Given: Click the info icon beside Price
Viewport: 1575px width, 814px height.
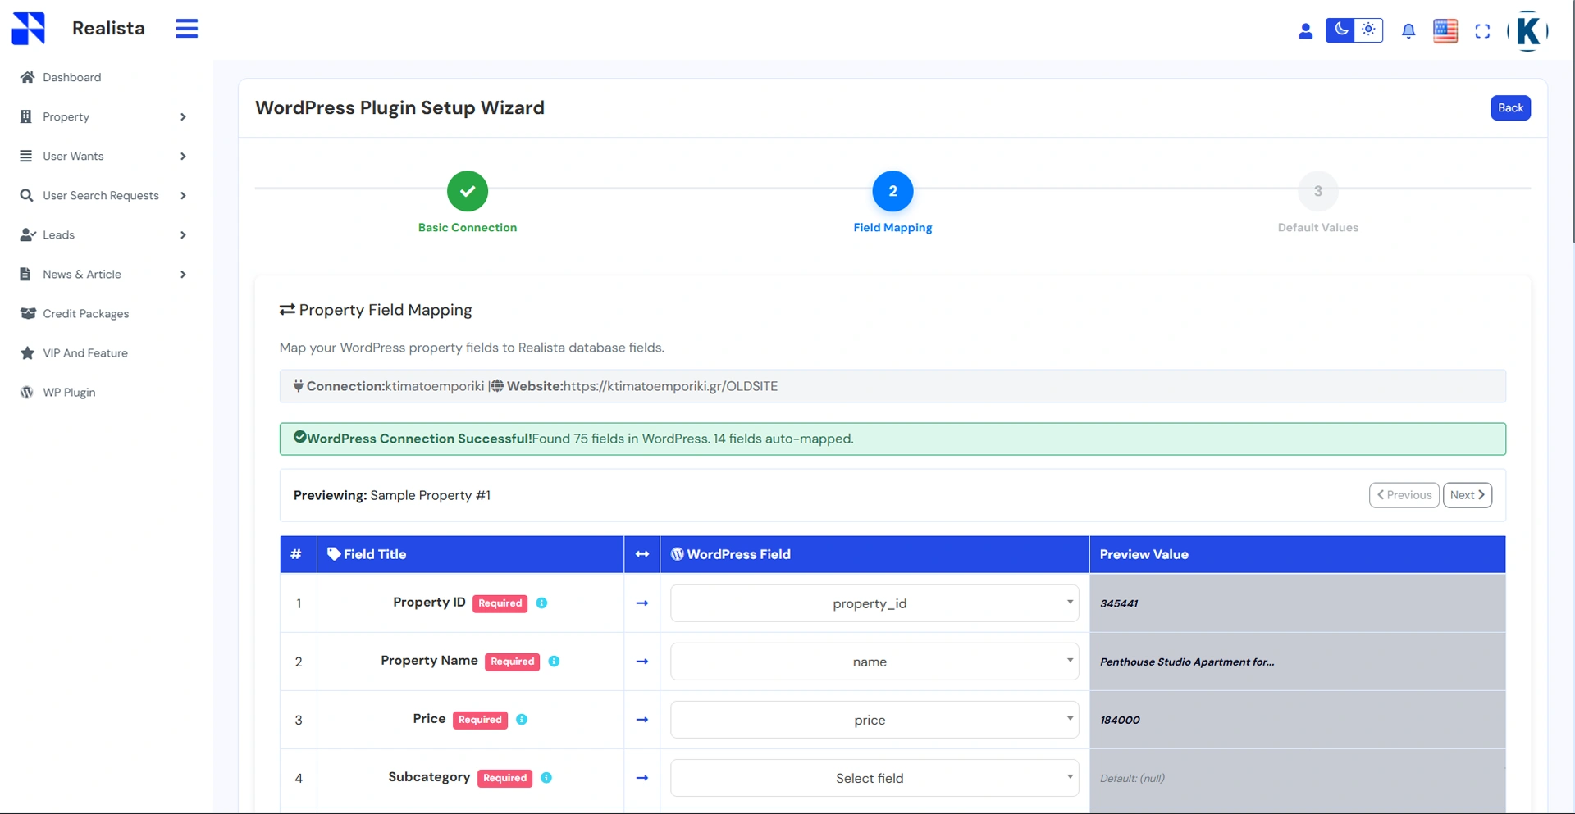Looking at the screenshot, I should pos(522,720).
